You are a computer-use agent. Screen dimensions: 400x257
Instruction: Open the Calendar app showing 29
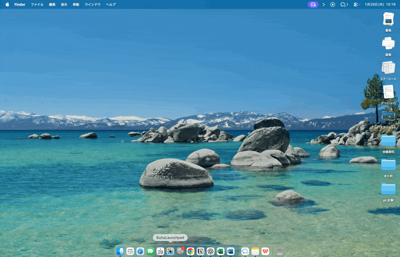160,252
